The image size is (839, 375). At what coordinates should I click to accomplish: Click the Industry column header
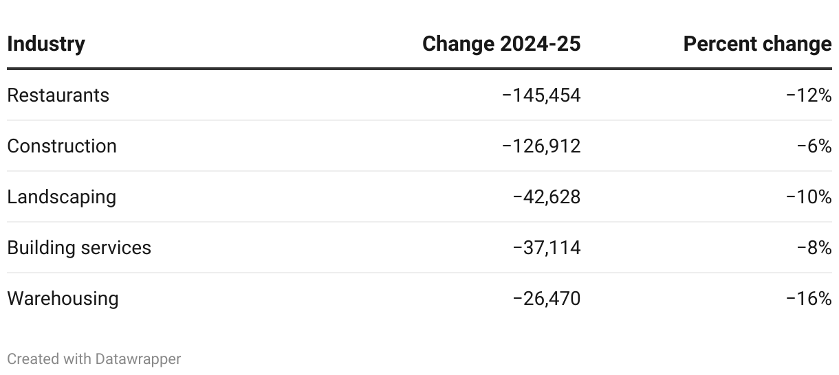coord(46,44)
